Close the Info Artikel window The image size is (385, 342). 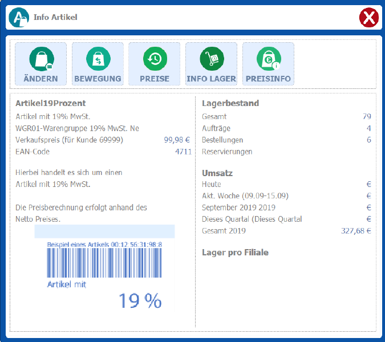(x=369, y=18)
